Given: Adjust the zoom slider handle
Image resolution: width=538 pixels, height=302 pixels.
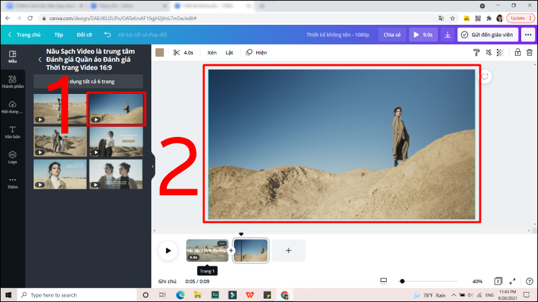Looking at the screenshot, I should tap(402, 281).
